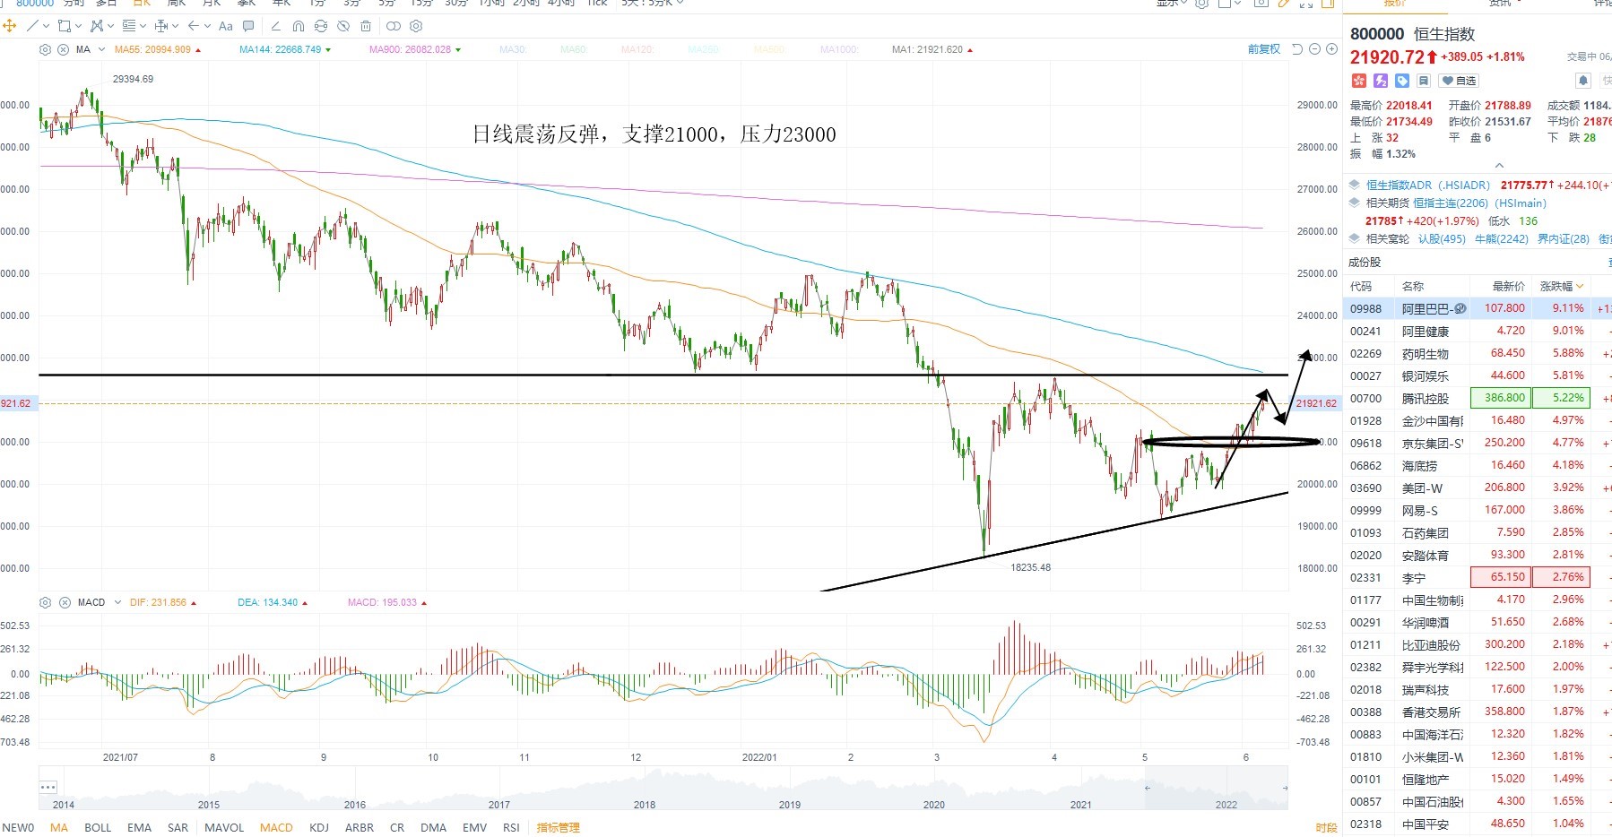The width and height of the screenshot is (1612, 837).
Task: Switch to SAR indicator tab
Action: [178, 827]
